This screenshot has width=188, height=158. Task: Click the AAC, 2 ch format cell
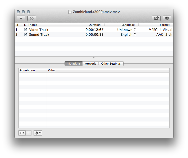pos(164,34)
